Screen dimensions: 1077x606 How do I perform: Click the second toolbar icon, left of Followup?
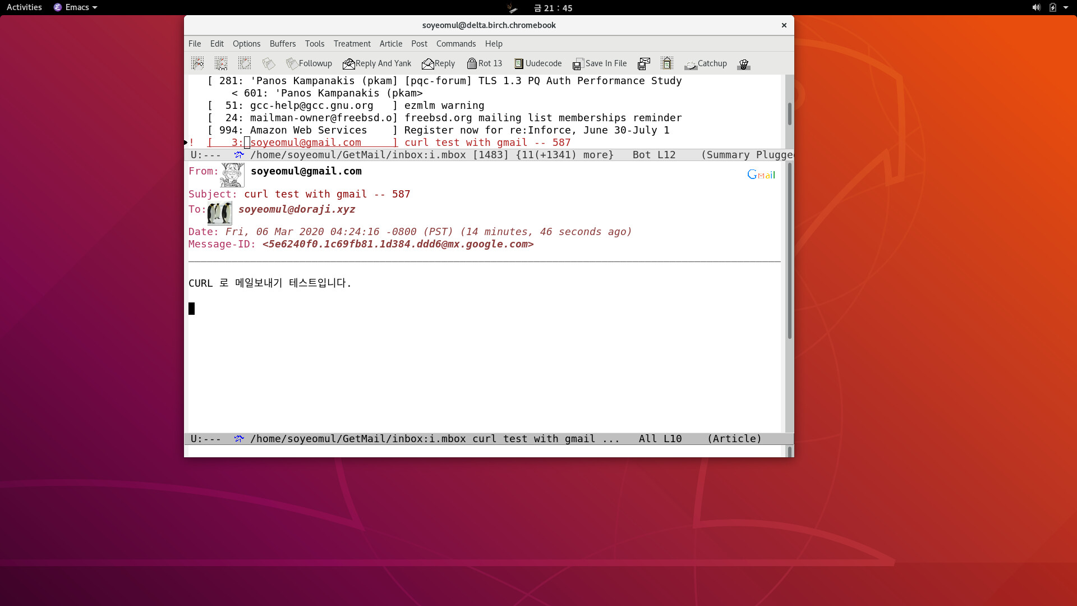pyautogui.click(x=221, y=63)
